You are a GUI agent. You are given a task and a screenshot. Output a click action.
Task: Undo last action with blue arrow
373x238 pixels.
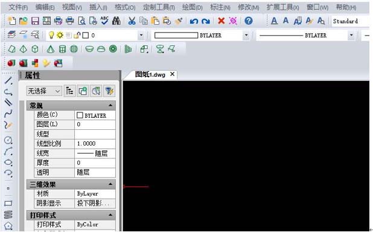tap(194, 21)
